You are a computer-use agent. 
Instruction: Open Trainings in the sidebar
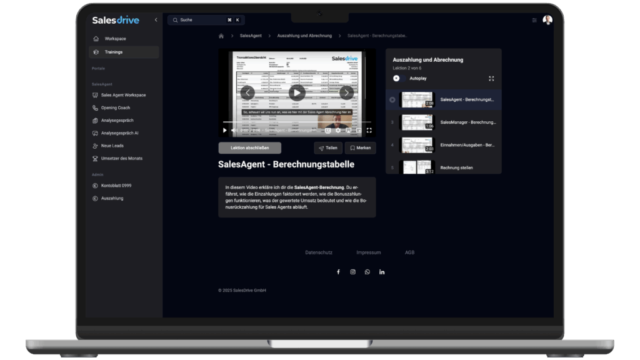pos(114,52)
